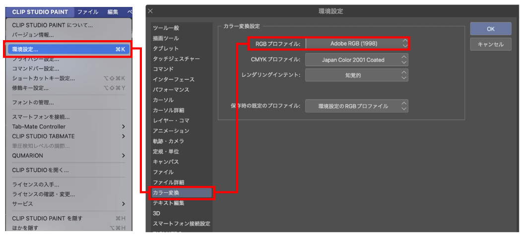This screenshot has height=238, width=521.
Task: Select カラー変換 category in preferences list
Action: (x=182, y=193)
